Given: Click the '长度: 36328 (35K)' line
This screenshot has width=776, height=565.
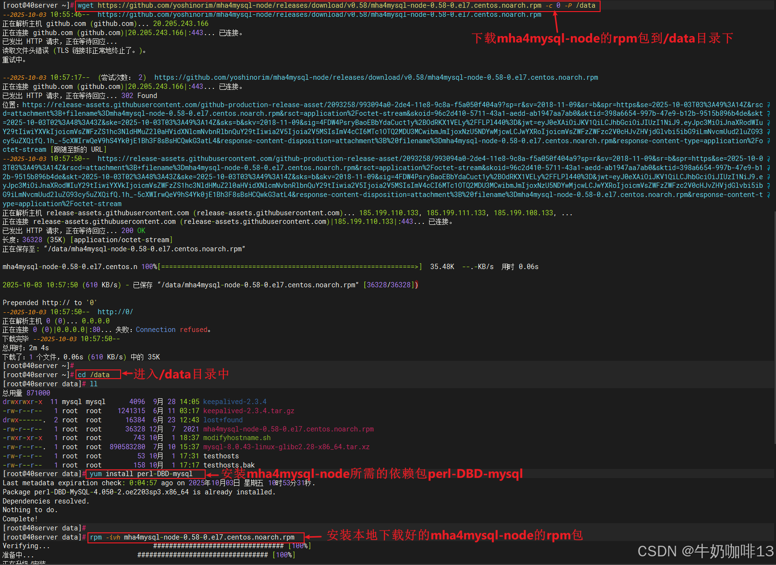Looking at the screenshot, I should tap(87, 240).
